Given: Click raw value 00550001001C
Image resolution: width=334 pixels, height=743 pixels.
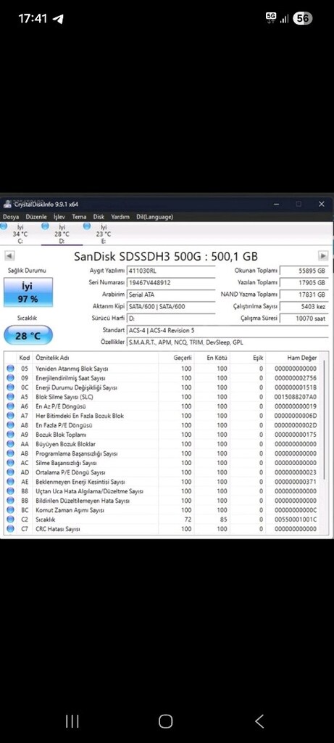Looking at the screenshot, I should tap(295, 520).
